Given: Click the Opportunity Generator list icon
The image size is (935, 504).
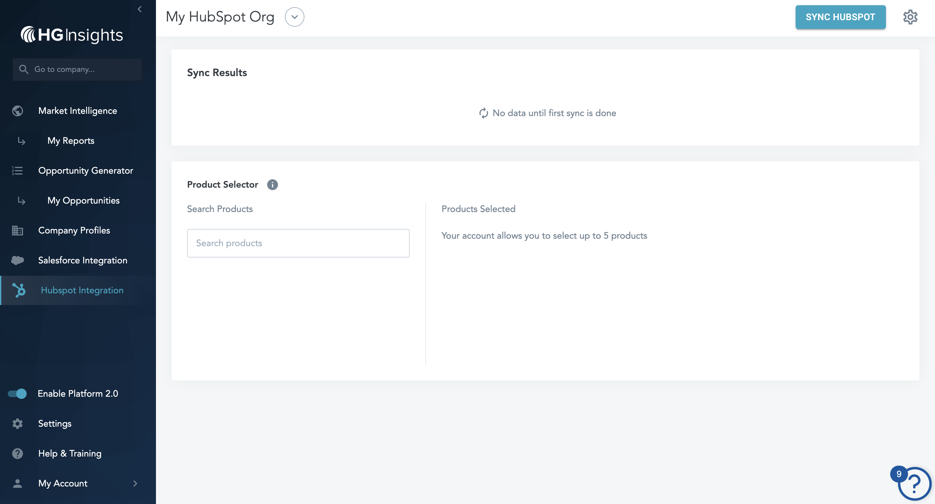Looking at the screenshot, I should point(18,170).
